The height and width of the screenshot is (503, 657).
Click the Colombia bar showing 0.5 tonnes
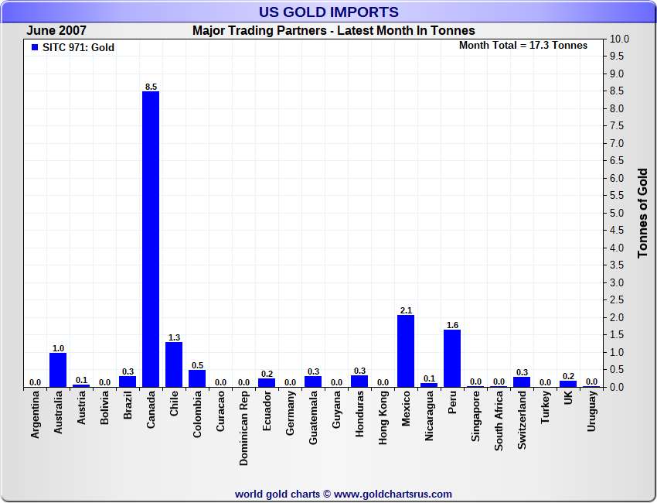pos(197,378)
